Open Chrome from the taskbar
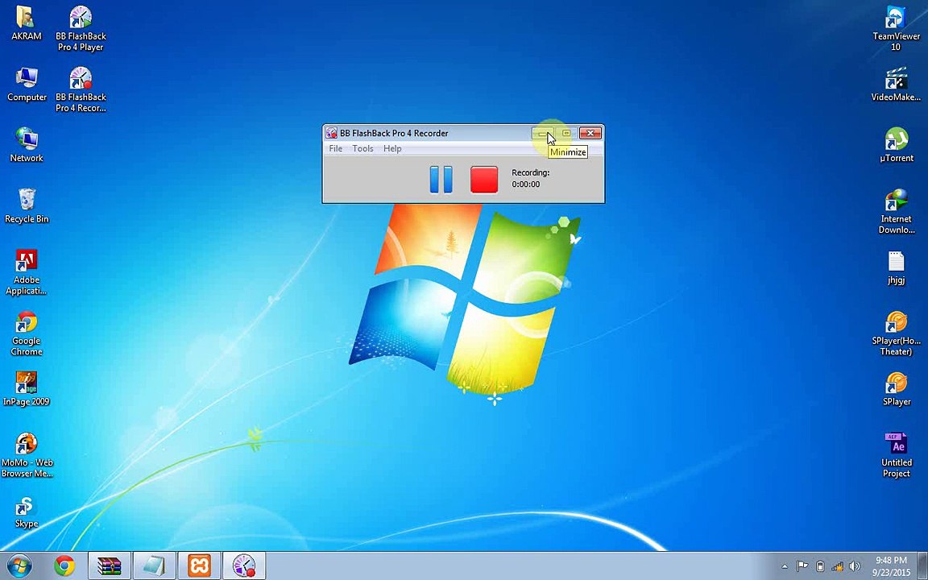This screenshot has height=580, width=928. (64, 565)
